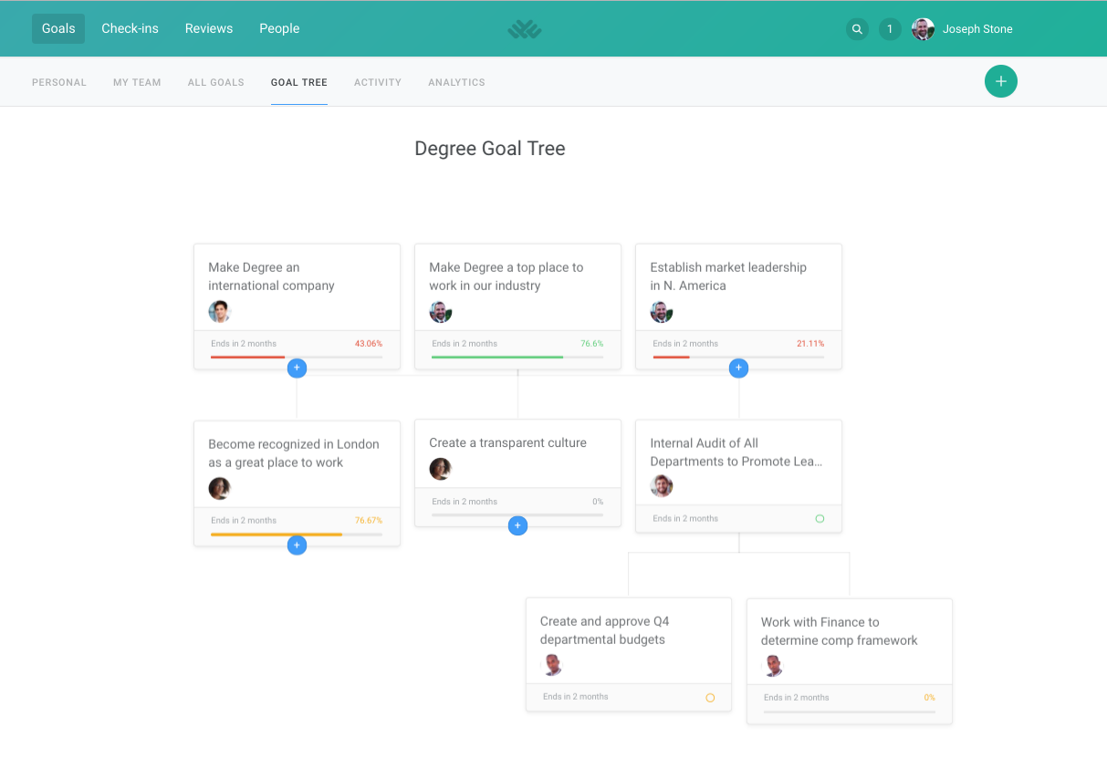
Task: Click Joseph Stone's profile avatar in header
Action: (923, 29)
